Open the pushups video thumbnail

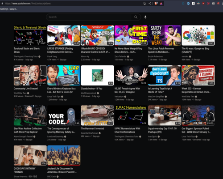tap(165, 115)
